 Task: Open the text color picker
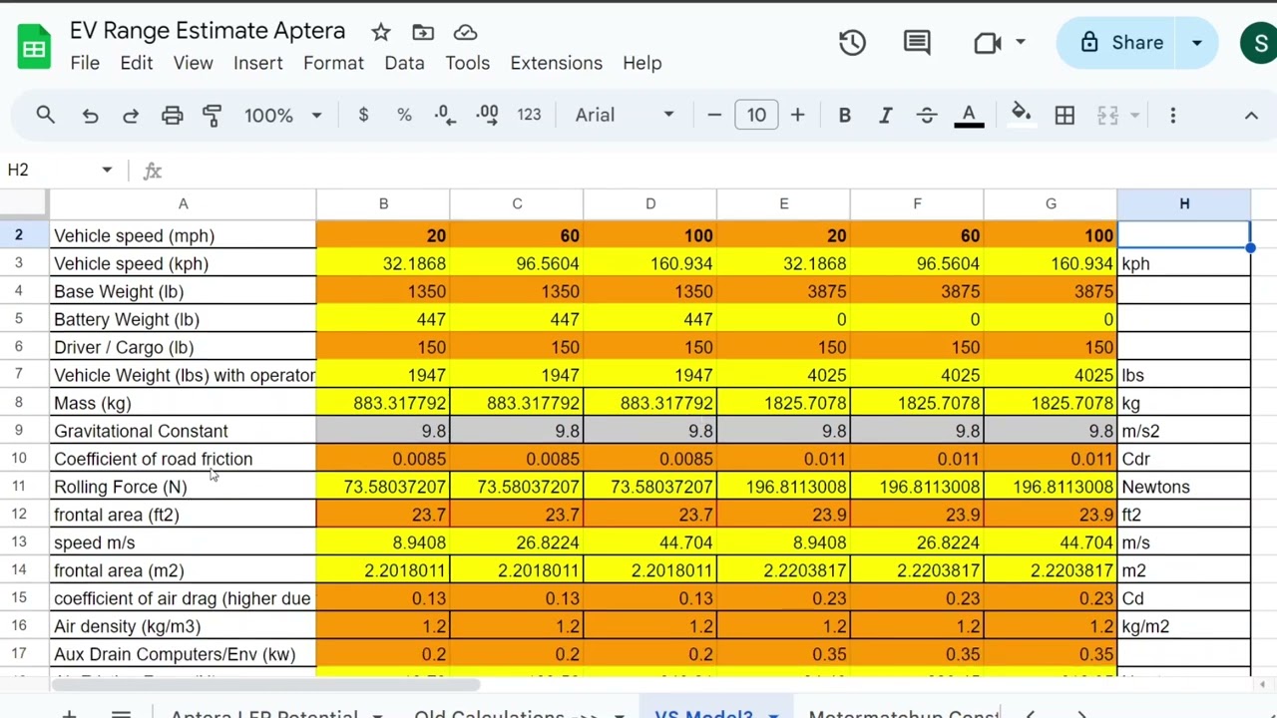969,115
